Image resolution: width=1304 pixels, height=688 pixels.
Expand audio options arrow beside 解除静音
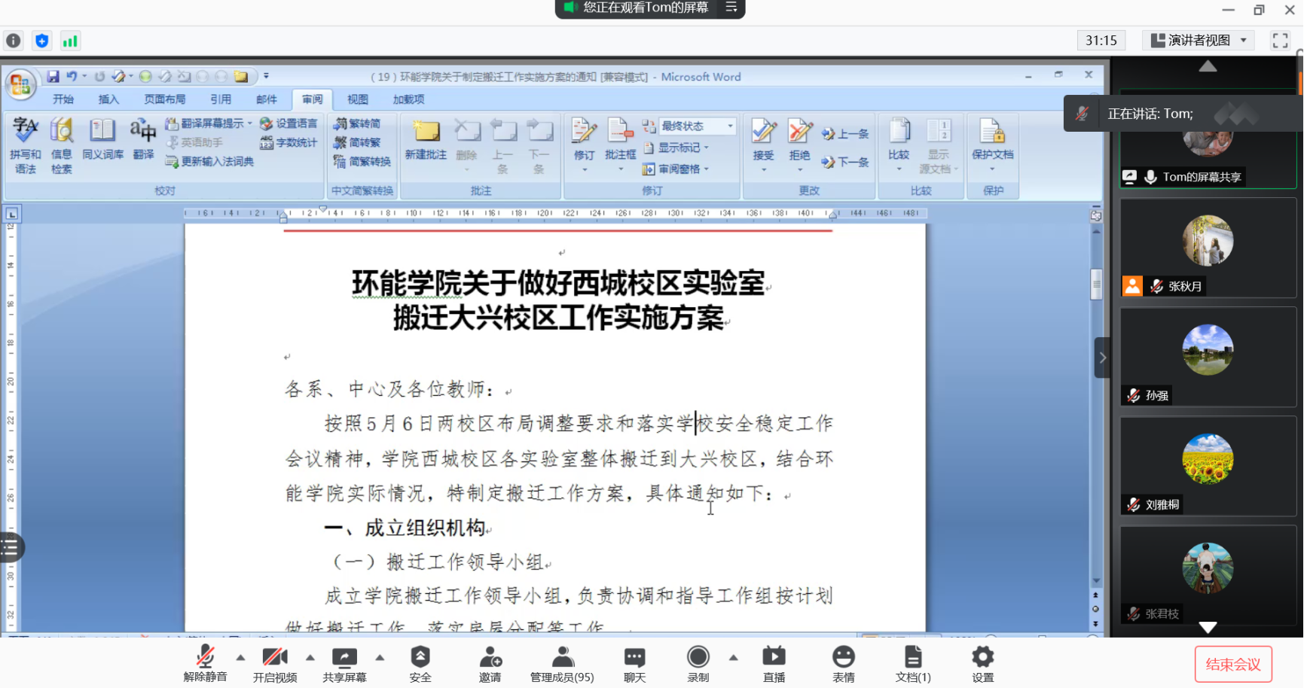240,657
